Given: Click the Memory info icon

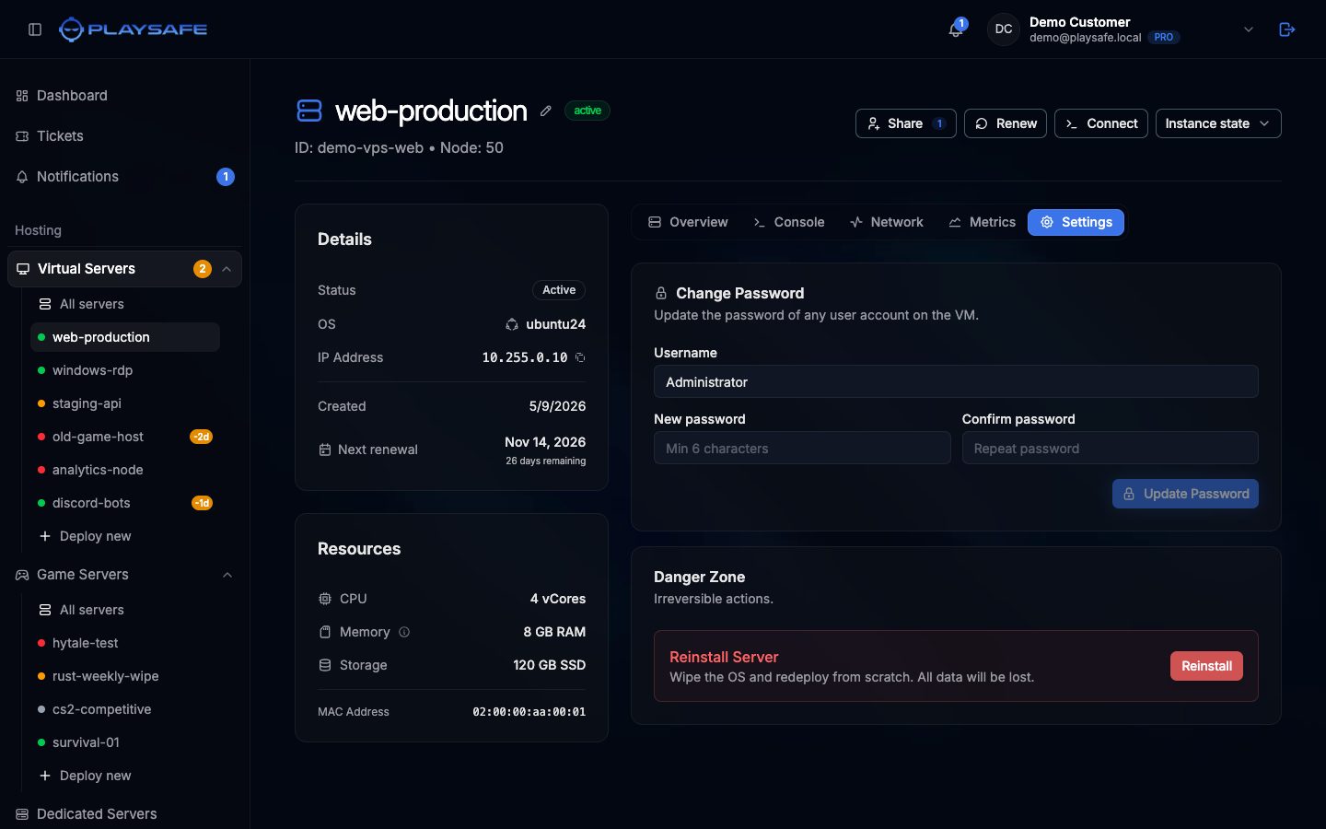Looking at the screenshot, I should (404, 632).
